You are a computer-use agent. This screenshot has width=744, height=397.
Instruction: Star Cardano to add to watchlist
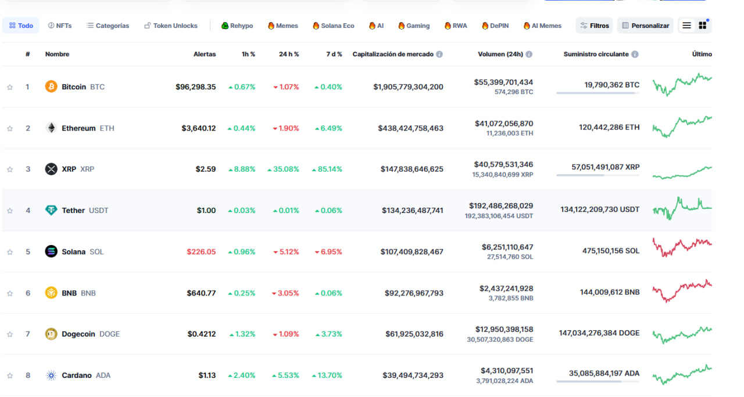coord(10,376)
